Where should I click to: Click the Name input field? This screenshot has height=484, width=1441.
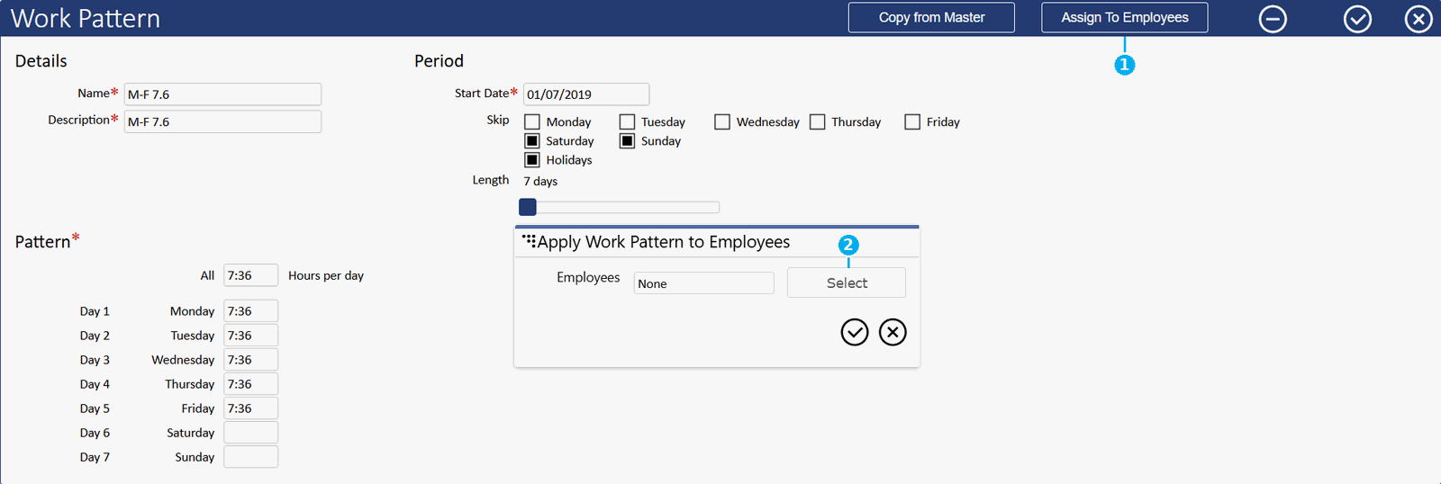pos(222,94)
